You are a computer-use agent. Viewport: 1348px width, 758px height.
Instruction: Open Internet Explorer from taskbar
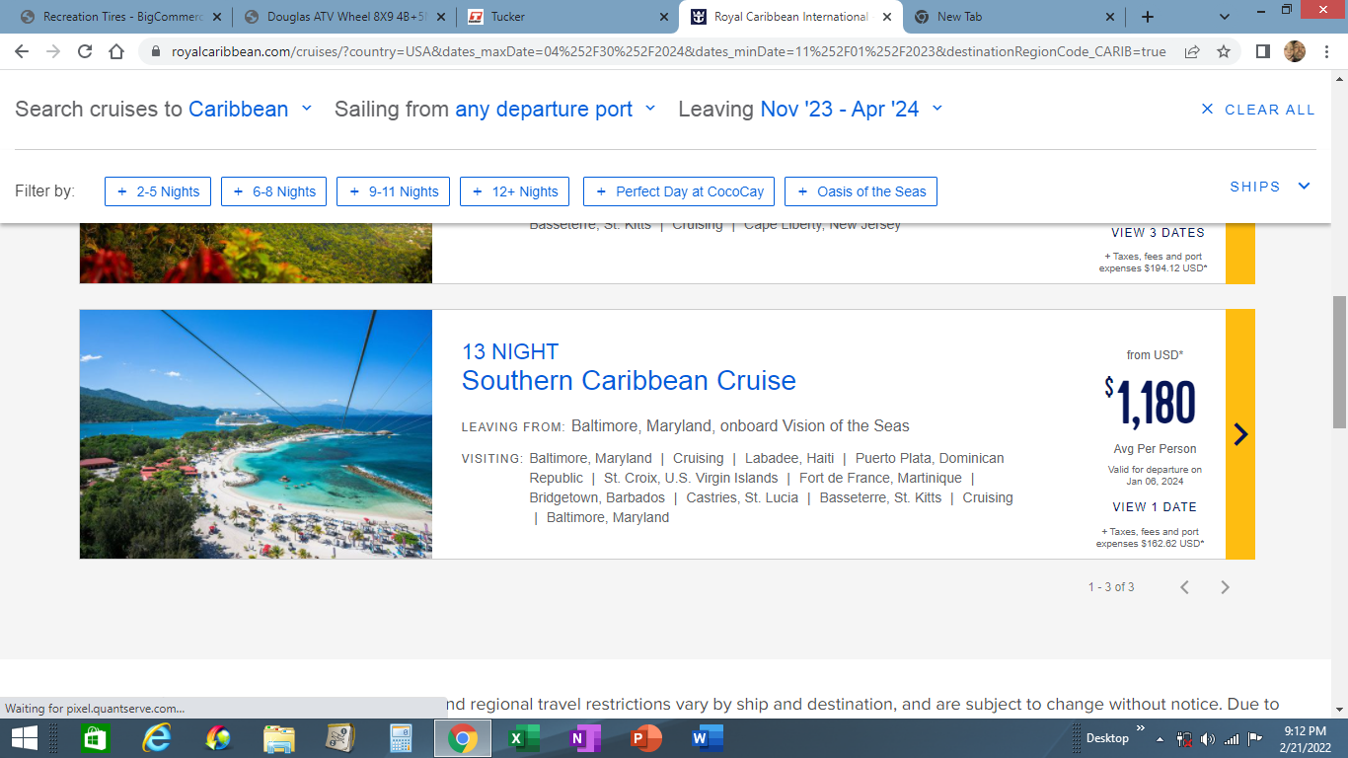[156, 738]
